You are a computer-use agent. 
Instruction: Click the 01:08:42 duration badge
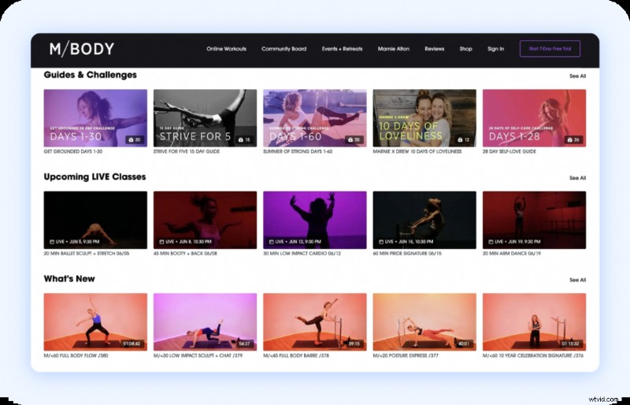pos(132,344)
